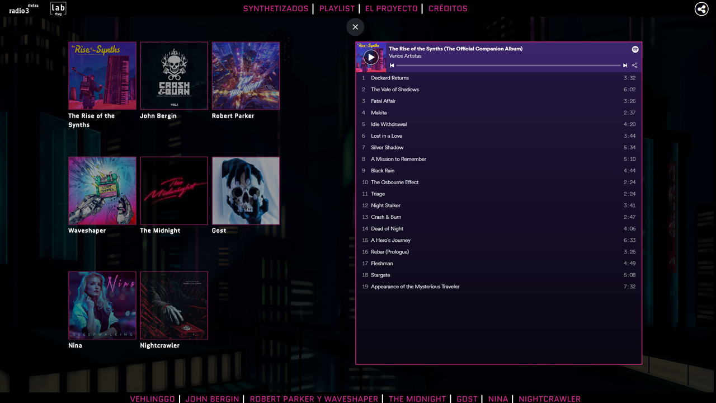
Task: Go to the VEHLINGGO section link
Action: (x=153, y=399)
